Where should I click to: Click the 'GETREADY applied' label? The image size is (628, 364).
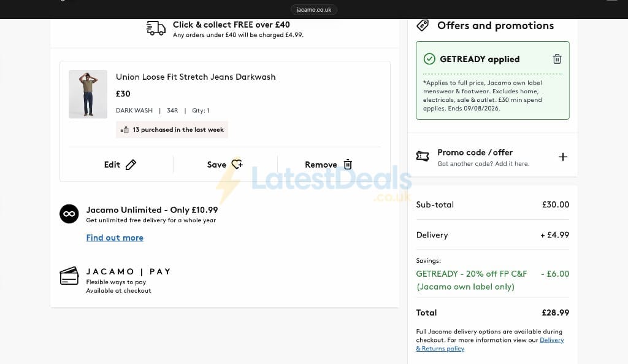(x=480, y=59)
